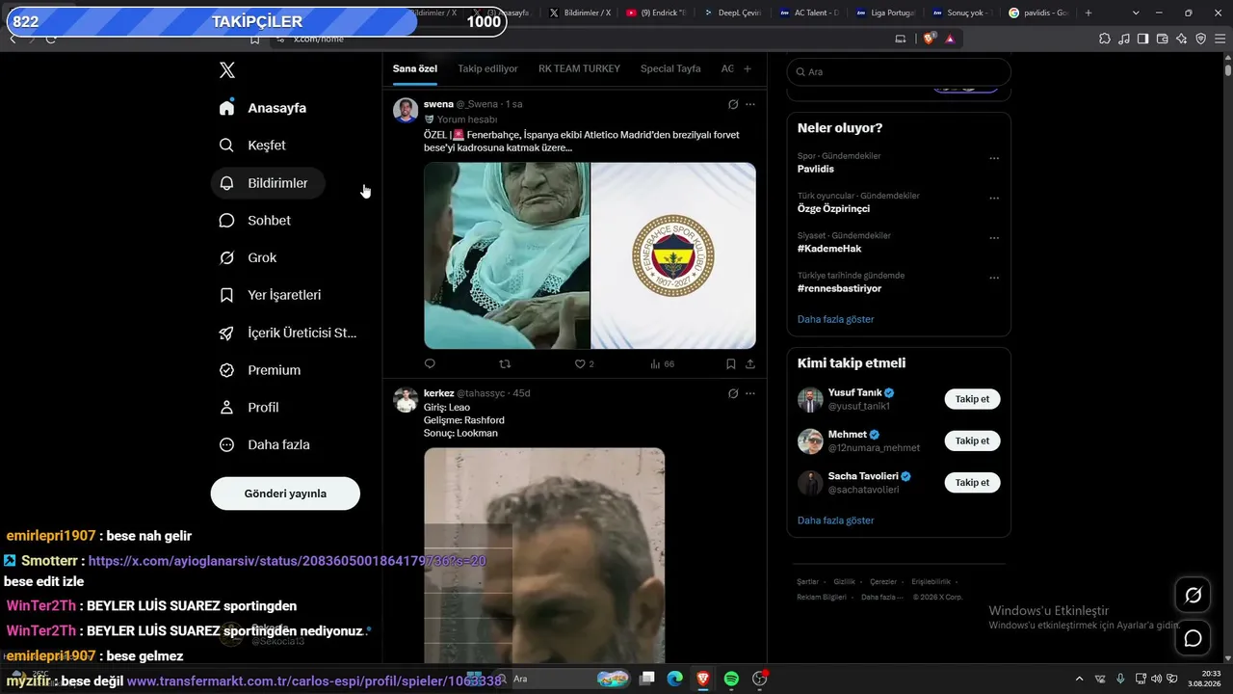Open Sohbet chat page
Image resolution: width=1233 pixels, height=694 pixels.
pos(255,221)
